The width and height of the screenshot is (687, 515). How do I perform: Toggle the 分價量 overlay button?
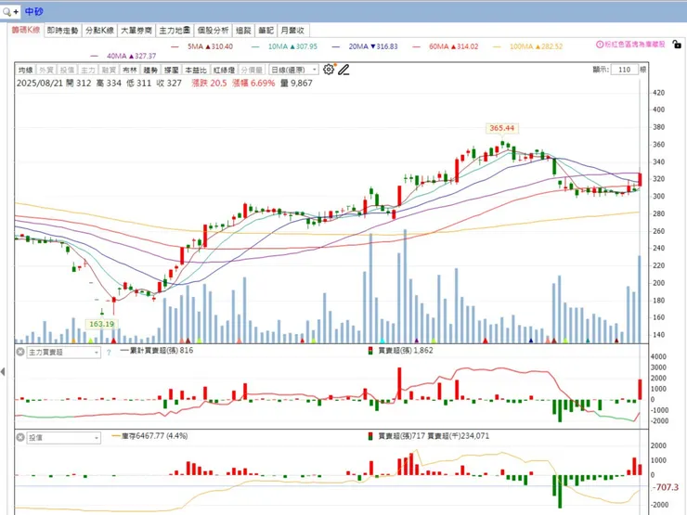(252, 70)
